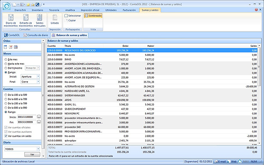Click the calculator icon under Útiles
The height and width of the screenshot is (165, 264).
point(6,47)
